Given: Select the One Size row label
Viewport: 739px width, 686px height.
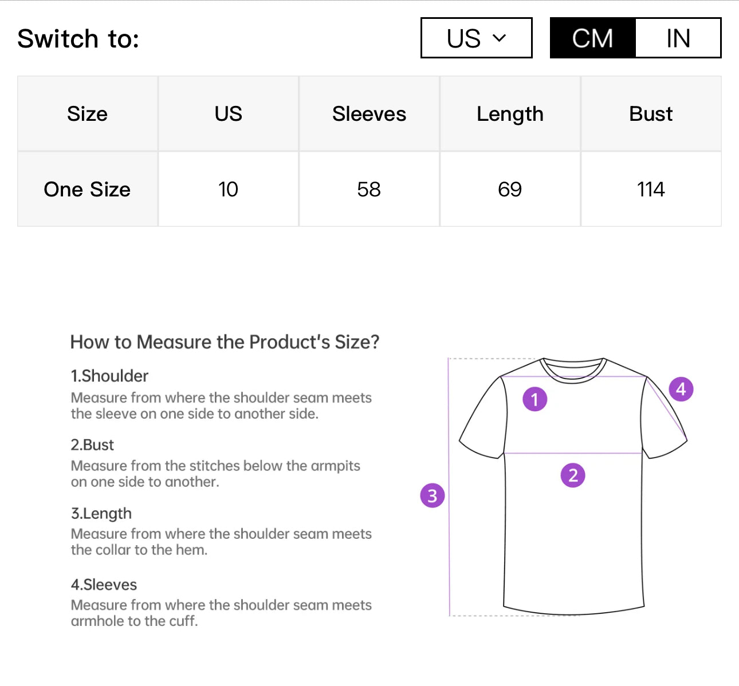Looking at the screenshot, I should 87,190.
